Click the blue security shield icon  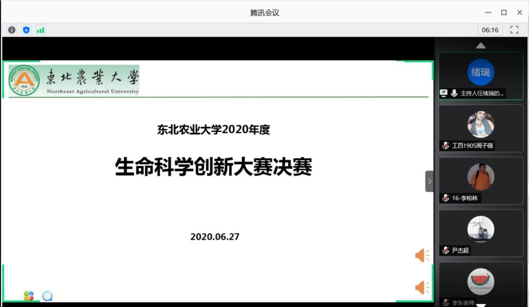point(26,30)
